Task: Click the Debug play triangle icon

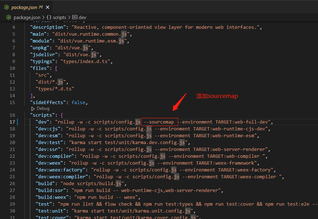Action: [x=33, y=108]
